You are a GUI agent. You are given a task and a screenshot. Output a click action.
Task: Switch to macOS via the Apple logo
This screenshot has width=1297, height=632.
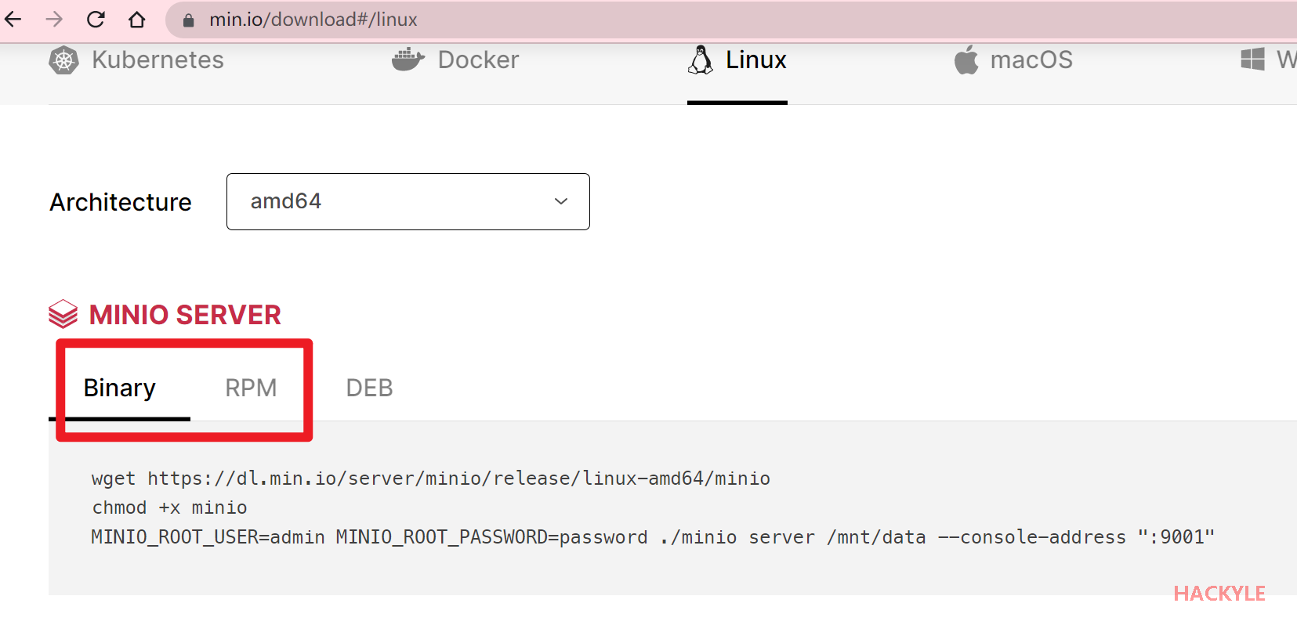point(966,60)
